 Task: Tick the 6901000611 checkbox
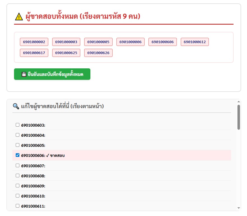coord(18,206)
